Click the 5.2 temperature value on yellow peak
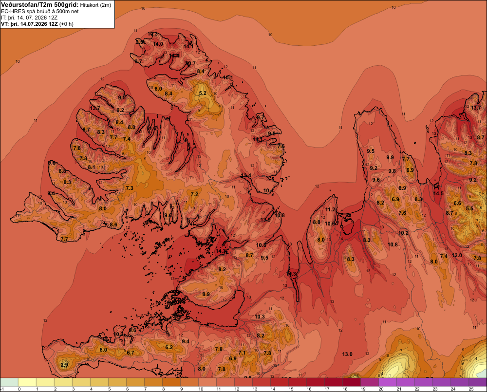The height and width of the screenshot is (392, 487). click(203, 93)
